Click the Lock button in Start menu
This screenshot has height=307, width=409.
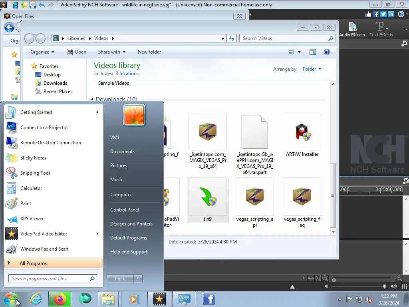120,279
